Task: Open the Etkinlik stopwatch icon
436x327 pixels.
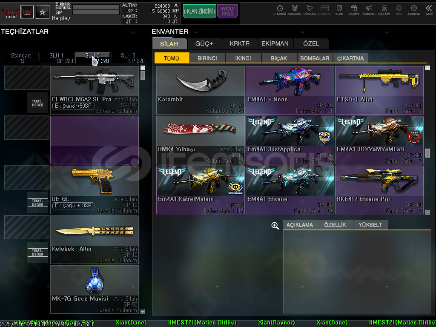Action: (280, 9)
